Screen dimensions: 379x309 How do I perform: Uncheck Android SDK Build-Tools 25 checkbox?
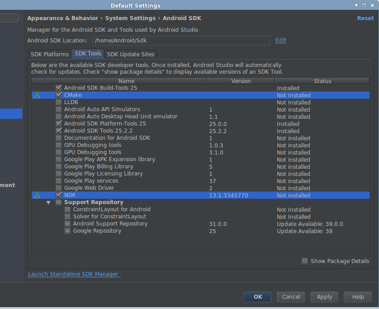point(59,88)
